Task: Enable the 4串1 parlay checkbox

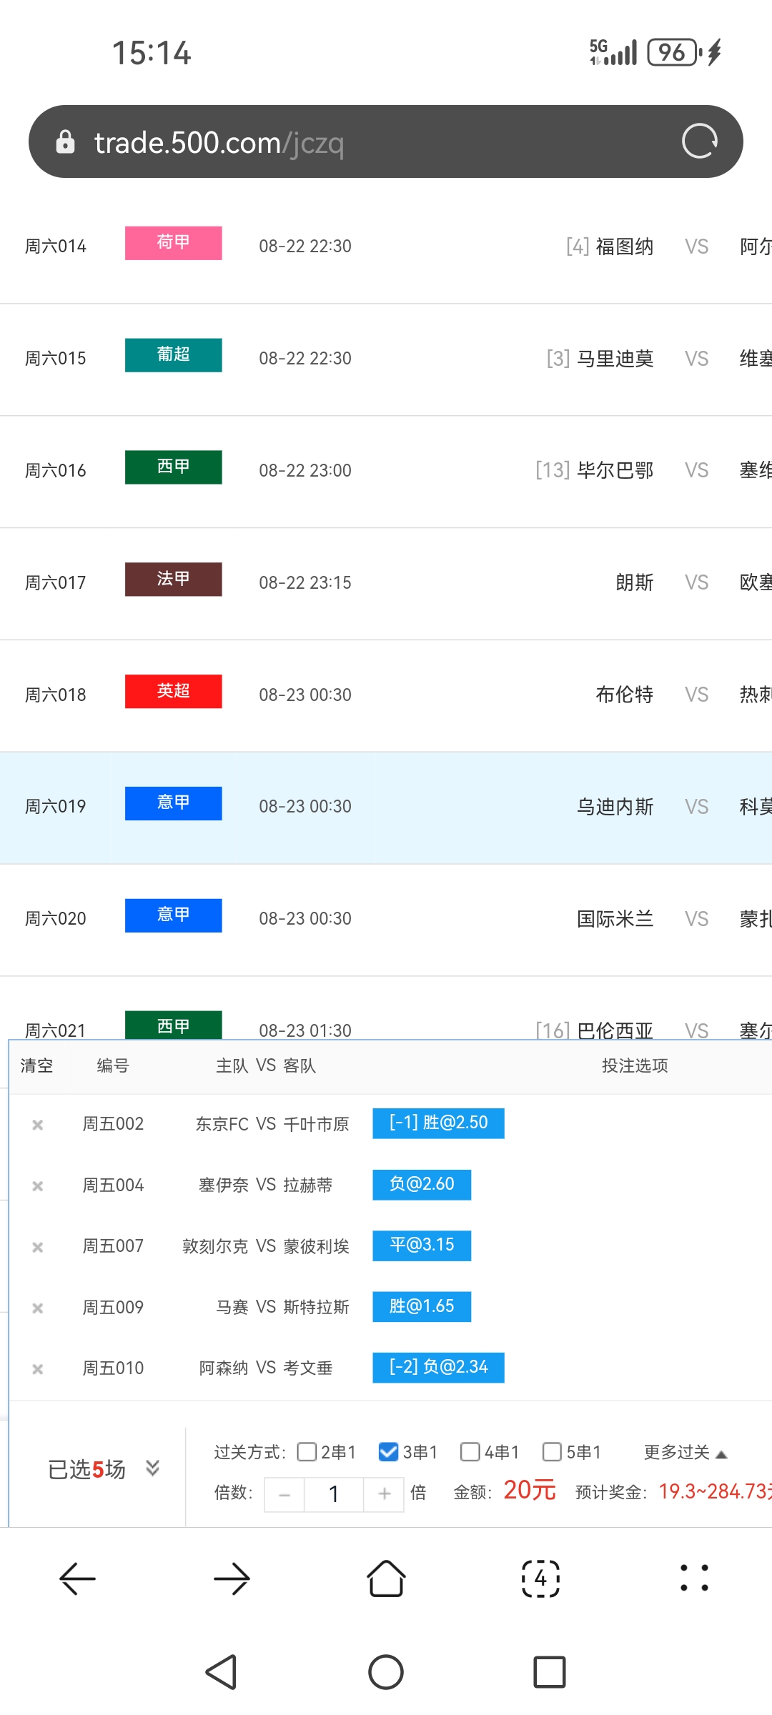Action: tap(470, 1451)
